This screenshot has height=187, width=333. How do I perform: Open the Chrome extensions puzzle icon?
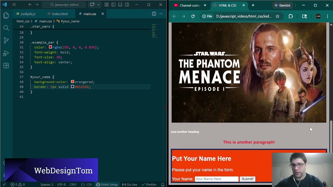point(291,16)
